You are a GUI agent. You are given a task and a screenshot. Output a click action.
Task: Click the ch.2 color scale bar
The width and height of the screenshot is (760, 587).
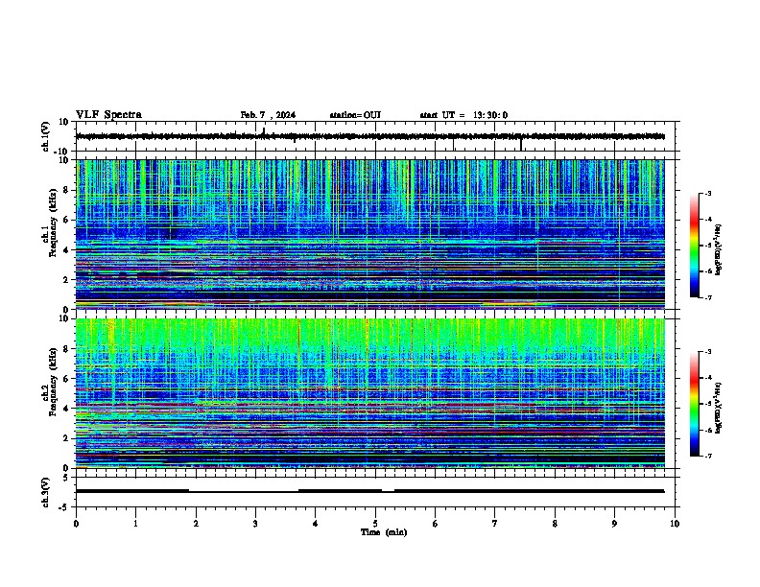pos(695,404)
